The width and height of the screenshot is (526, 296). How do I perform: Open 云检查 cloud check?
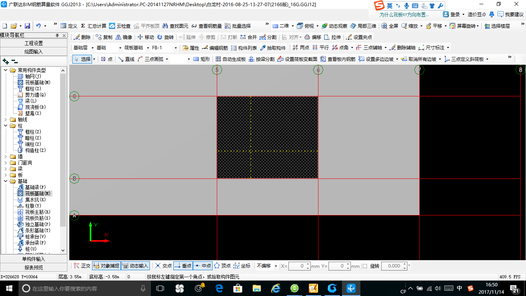tap(120, 26)
